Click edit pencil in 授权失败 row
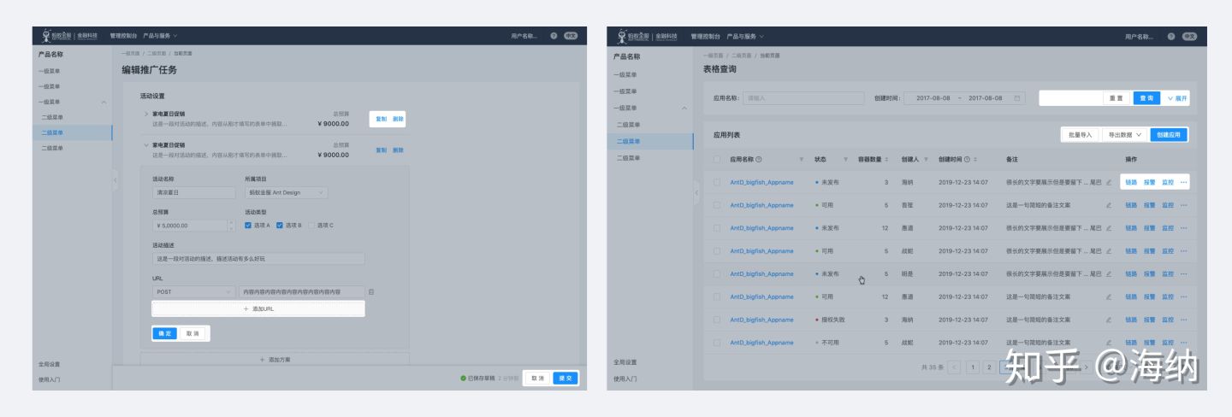Screen dimensions: 1232x417 (x=1109, y=320)
